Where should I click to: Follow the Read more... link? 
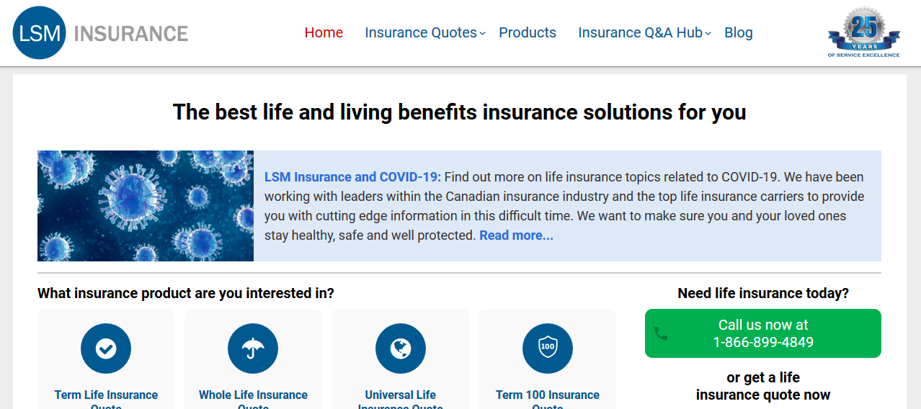516,235
